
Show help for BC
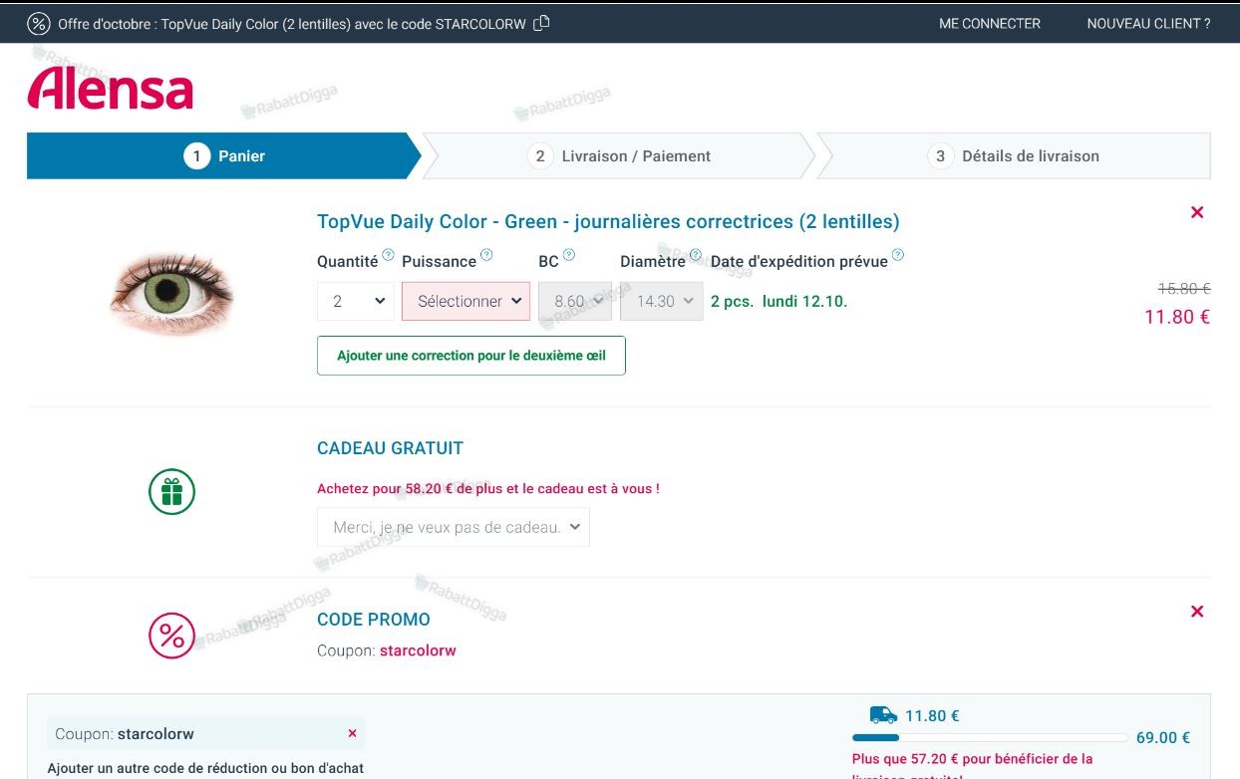[x=568, y=255]
